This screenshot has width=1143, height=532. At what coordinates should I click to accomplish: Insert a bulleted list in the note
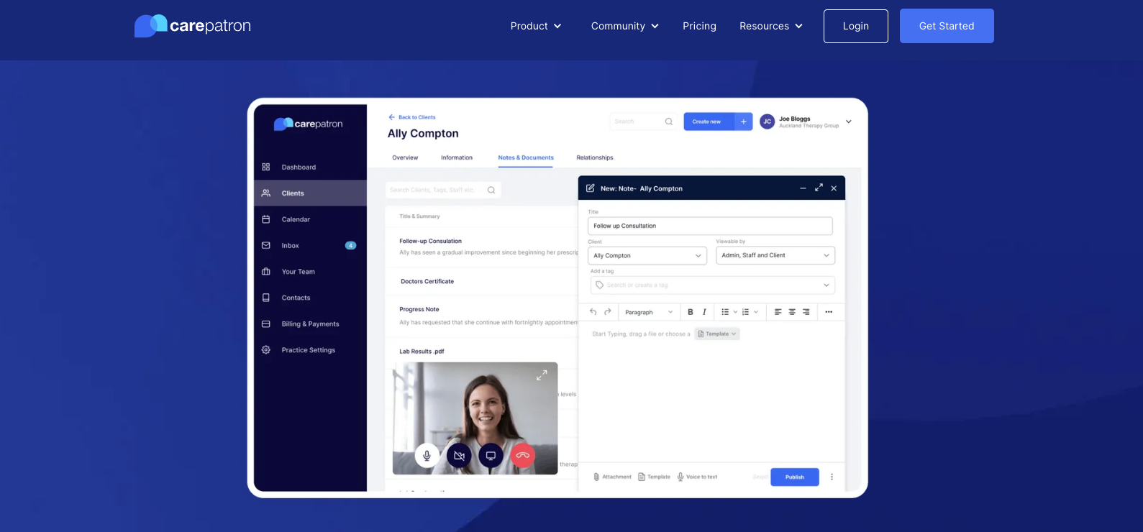click(725, 312)
